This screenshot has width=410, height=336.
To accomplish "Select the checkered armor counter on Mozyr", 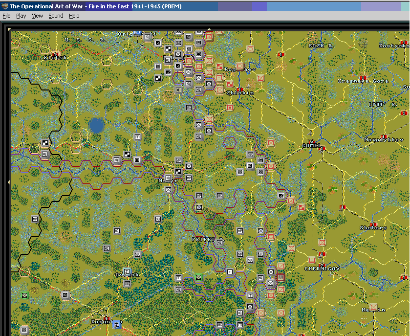I will 178,172.
